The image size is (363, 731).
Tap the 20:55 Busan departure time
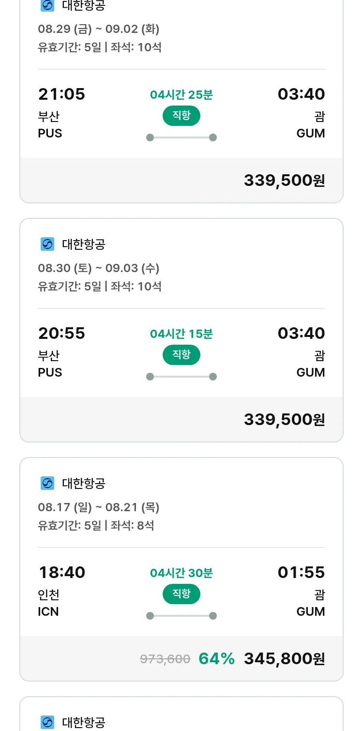click(x=61, y=334)
